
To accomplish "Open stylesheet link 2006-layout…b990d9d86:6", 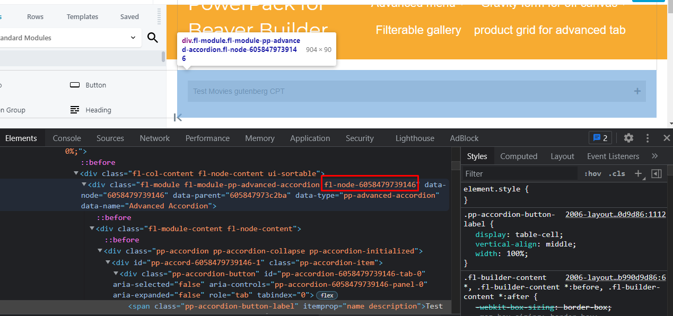I will click(x=615, y=277).
